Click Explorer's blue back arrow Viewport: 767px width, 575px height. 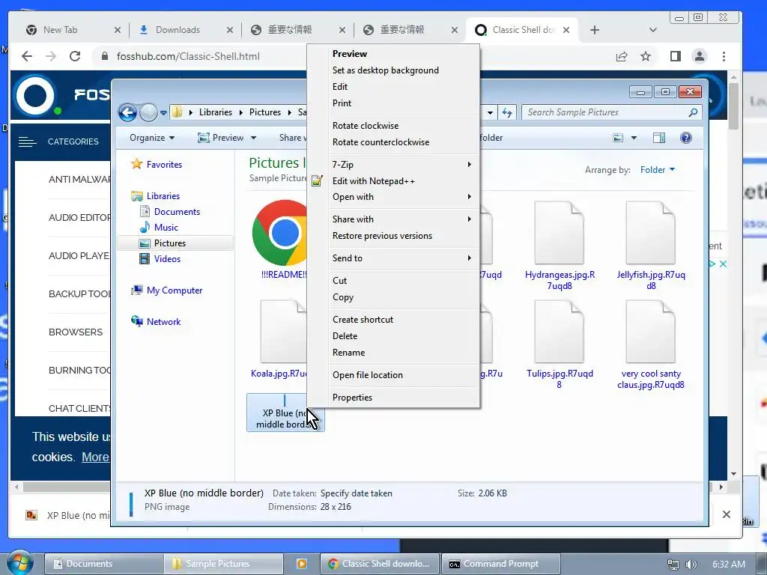[x=127, y=112]
